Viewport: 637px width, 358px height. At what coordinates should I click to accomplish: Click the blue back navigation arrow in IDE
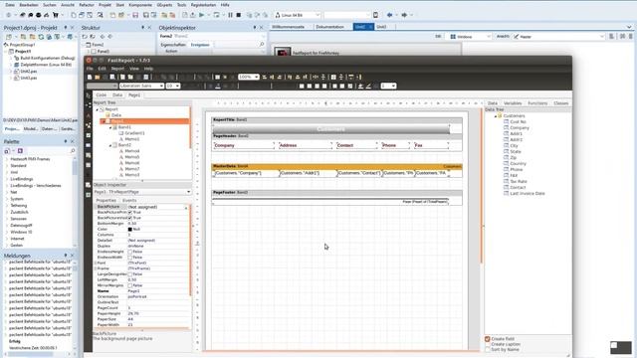(390, 15)
